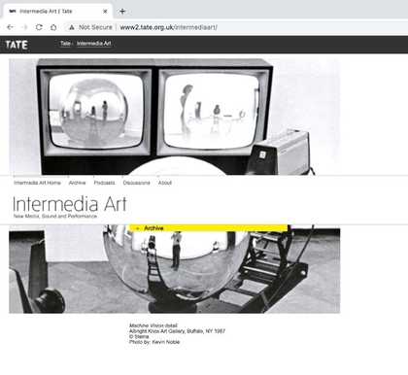Open the Discussions navigation item

[136, 183]
